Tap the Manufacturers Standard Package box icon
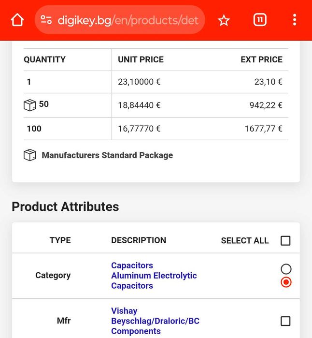The width and height of the screenshot is (312, 338). pos(30,155)
